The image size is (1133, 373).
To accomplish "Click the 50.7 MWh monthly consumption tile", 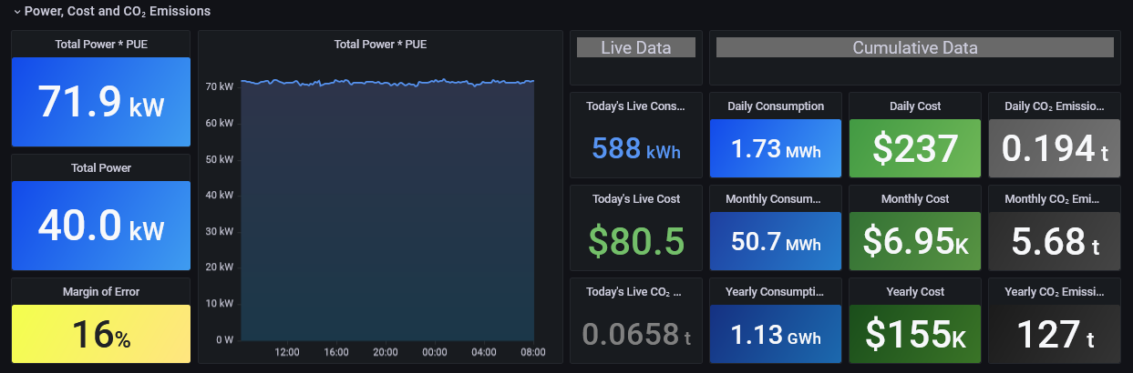I will (x=776, y=241).
